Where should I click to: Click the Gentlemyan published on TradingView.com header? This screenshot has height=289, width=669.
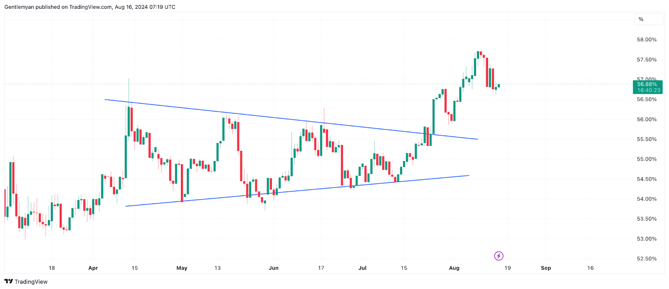pyautogui.click(x=90, y=7)
